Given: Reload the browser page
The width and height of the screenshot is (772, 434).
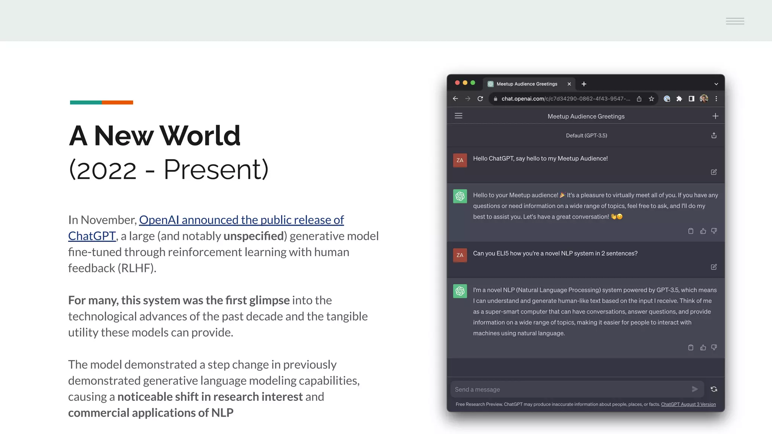Looking at the screenshot, I should (x=480, y=99).
